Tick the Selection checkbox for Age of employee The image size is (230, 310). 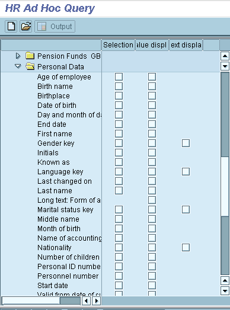coord(119,76)
